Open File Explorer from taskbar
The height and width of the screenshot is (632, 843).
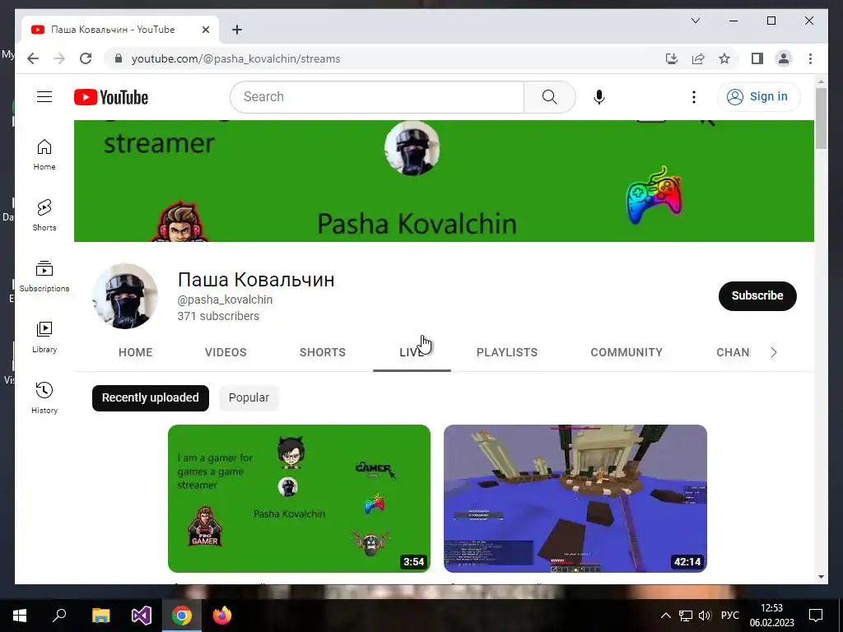tap(100, 616)
